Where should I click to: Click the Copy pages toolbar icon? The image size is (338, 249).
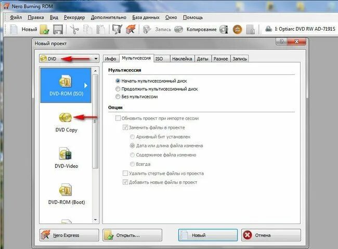(x=87, y=29)
